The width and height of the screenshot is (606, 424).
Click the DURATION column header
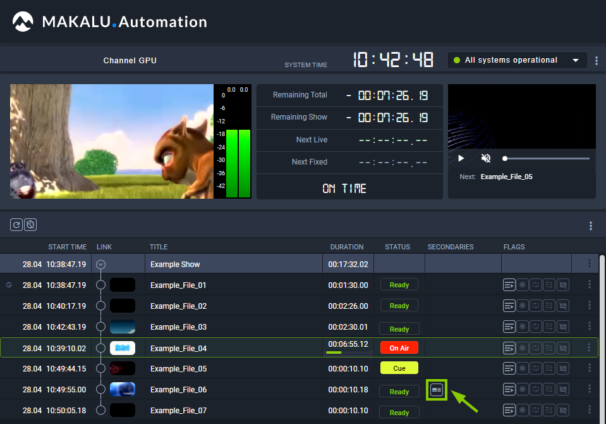coord(347,247)
